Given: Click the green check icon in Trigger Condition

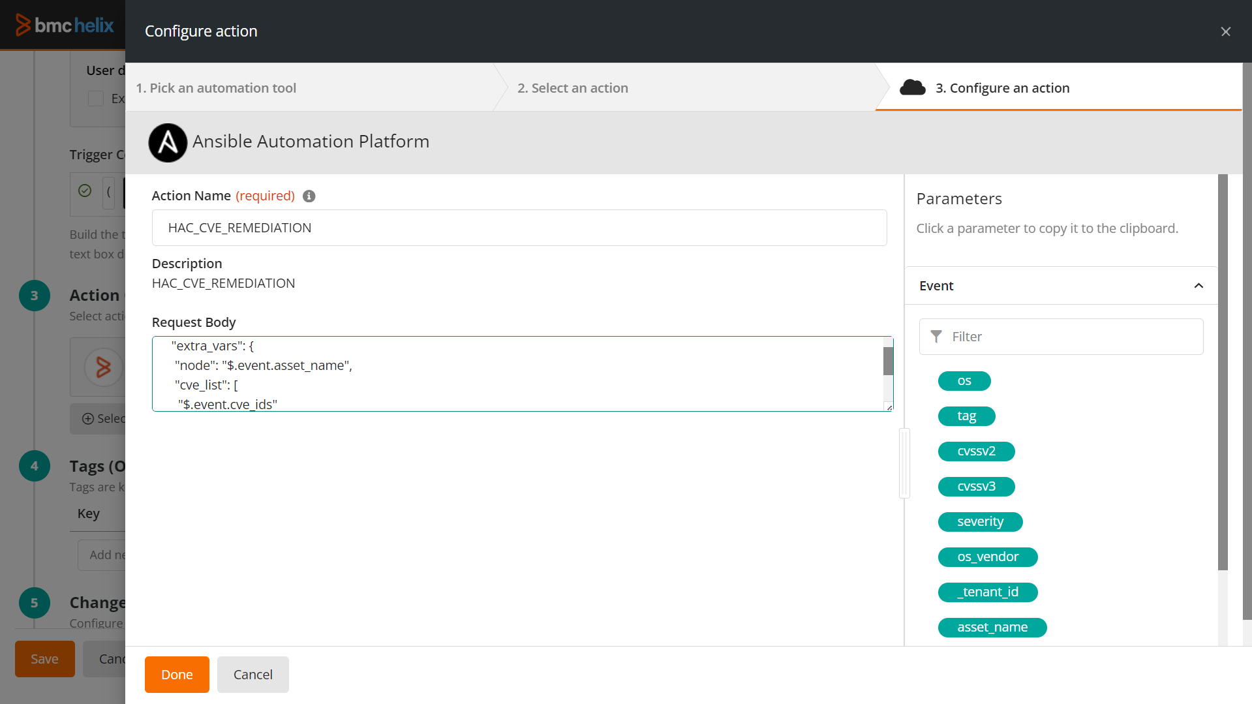Looking at the screenshot, I should point(85,191).
